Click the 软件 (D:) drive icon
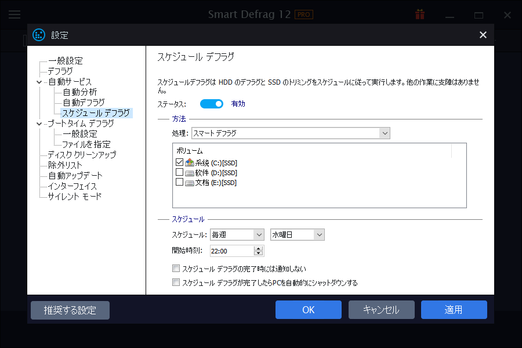The height and width of the screenshot is (348, 522). point(190,173)
